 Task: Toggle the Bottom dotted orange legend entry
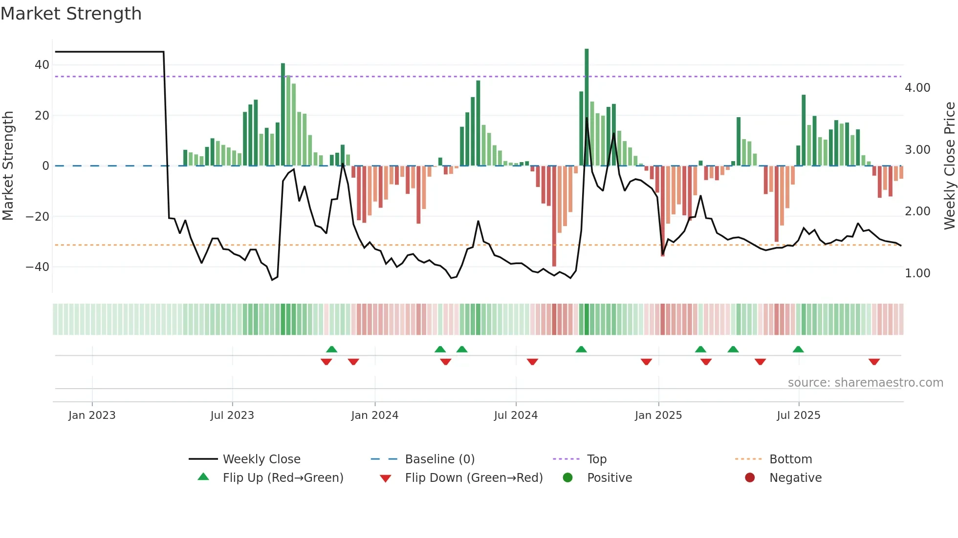790,459
